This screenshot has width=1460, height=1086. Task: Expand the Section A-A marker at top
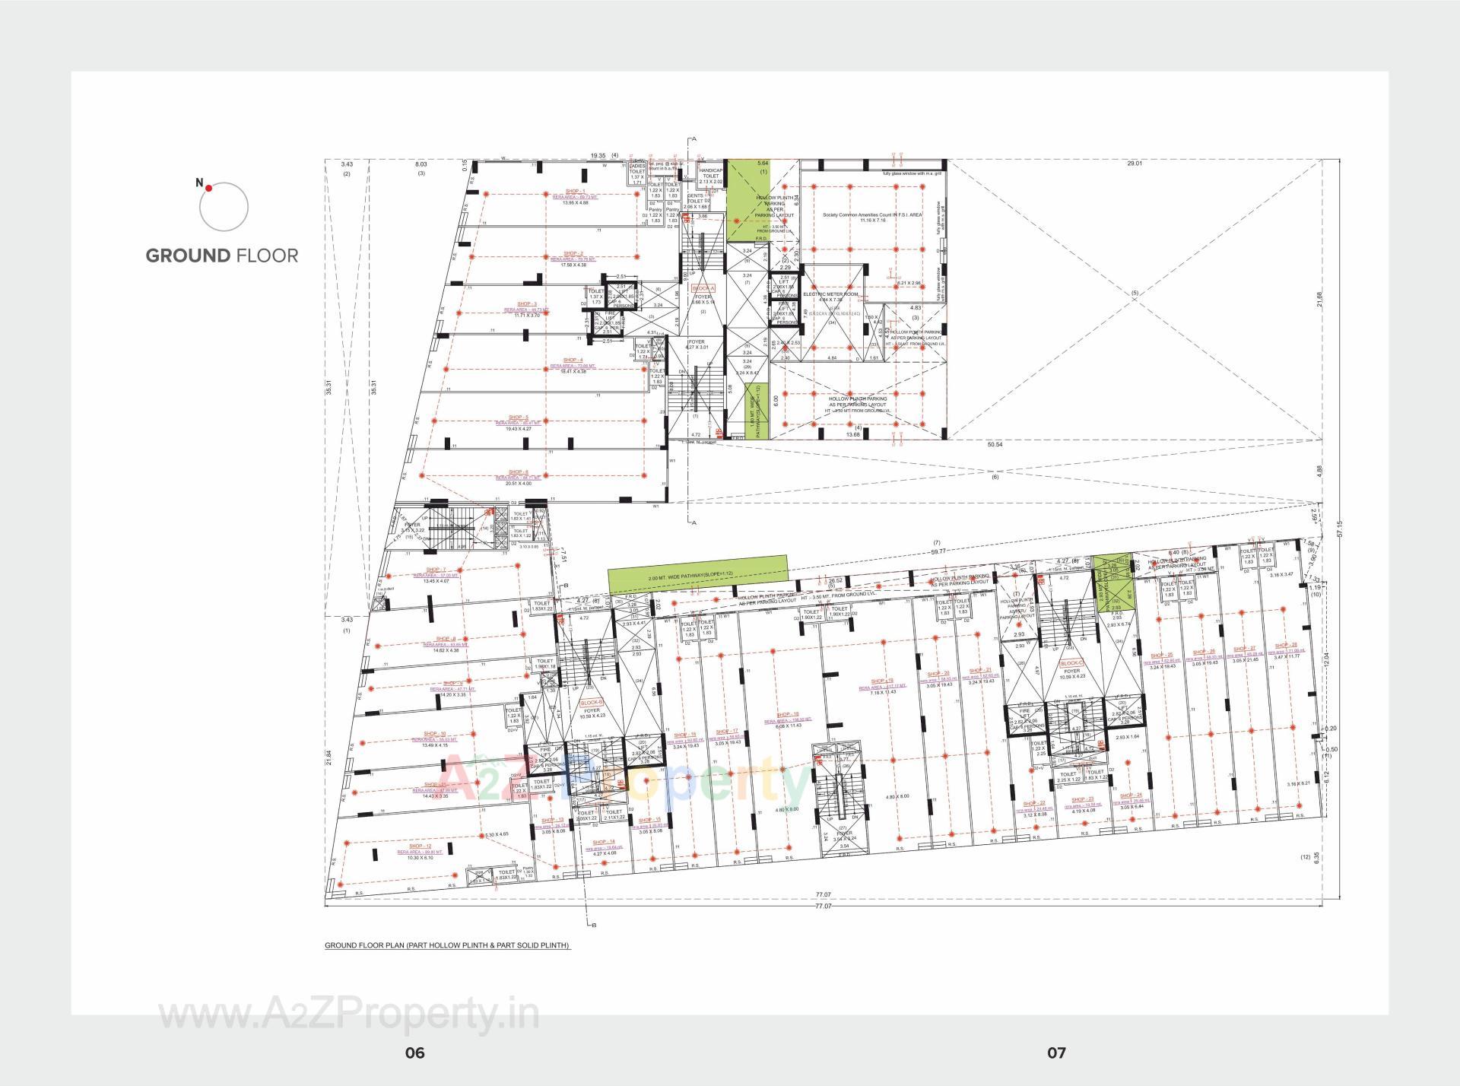693,141
